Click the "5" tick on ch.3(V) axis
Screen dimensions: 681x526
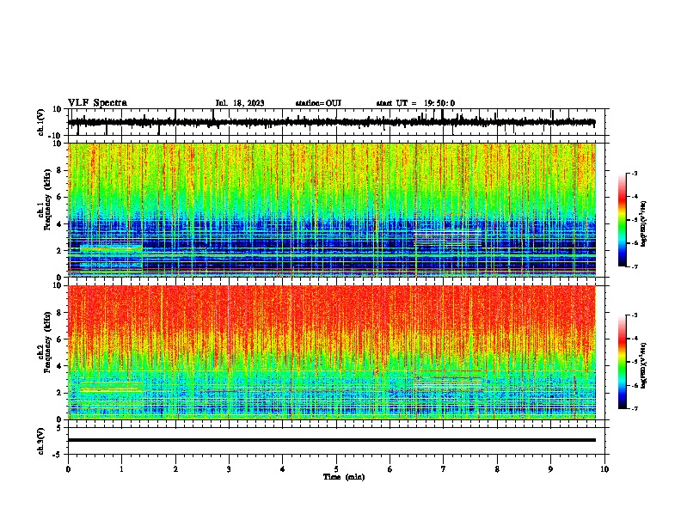[59, 428]
